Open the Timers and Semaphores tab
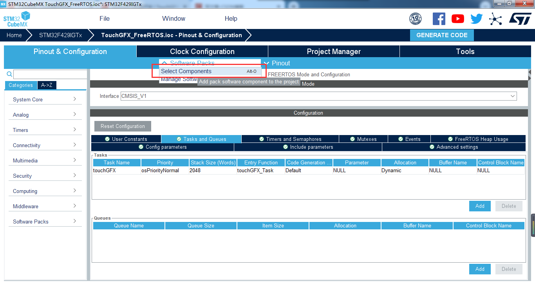Image resolution: width=535 pixels, height=283 pixels. point(290,139)
